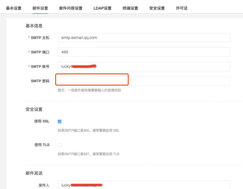Click the 基本信息 section heading
Image resolution: width=243 pixels, height=189 pixels.
click(x=34, y=26)
